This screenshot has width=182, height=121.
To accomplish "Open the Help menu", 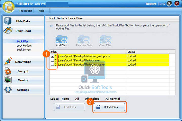I will [x=41, y=11].
